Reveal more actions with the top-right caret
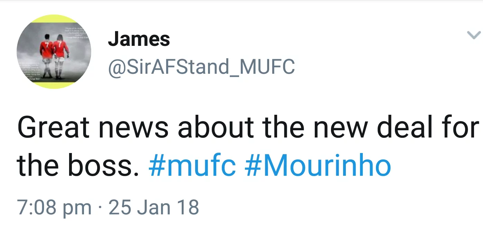Screen dimensions: 483x234 coord(473,35)
